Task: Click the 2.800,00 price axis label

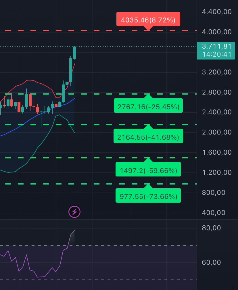Action: point(217,92)
